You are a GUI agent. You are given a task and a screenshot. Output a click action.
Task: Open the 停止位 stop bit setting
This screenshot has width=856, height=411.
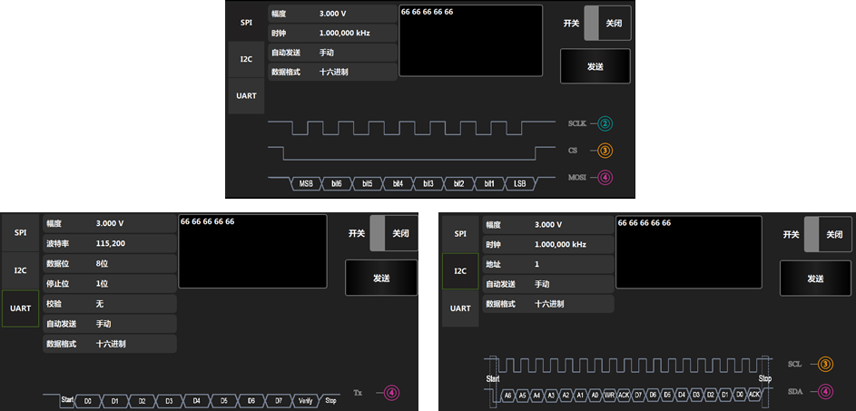click(x=109, y=283)
